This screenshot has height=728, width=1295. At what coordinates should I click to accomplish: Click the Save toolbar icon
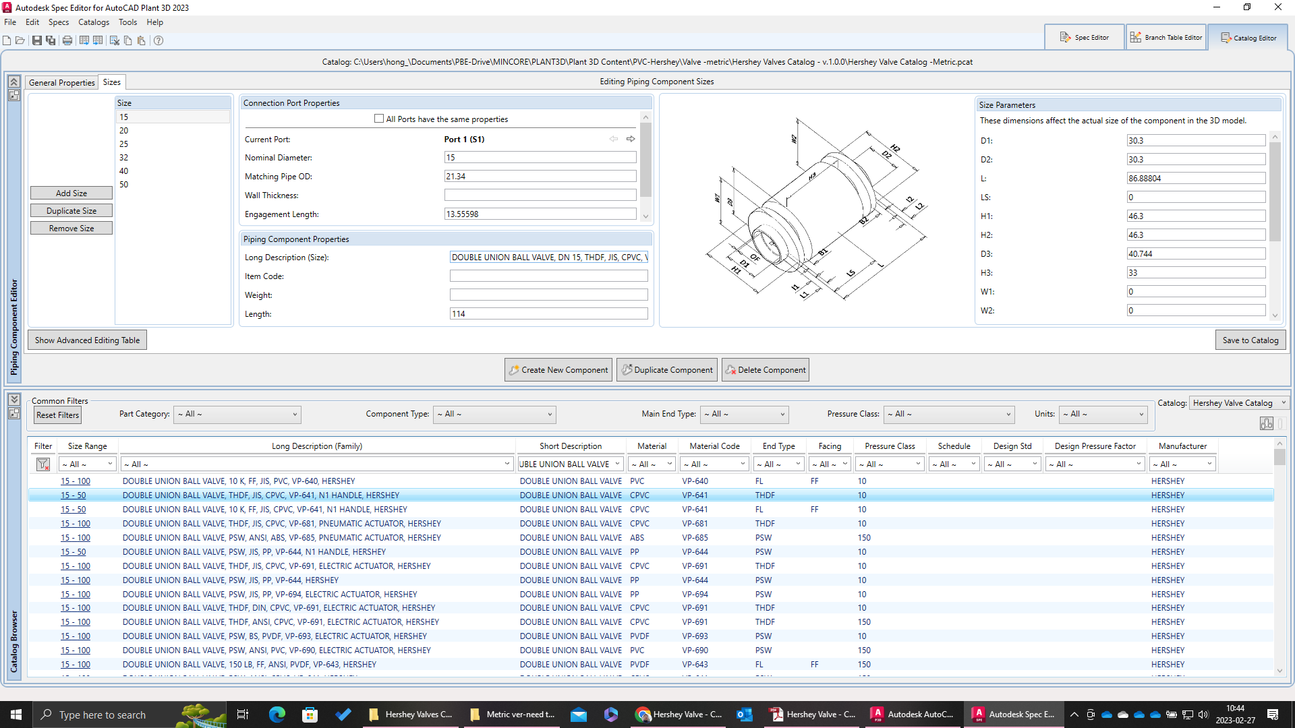(x=36, y=40)
